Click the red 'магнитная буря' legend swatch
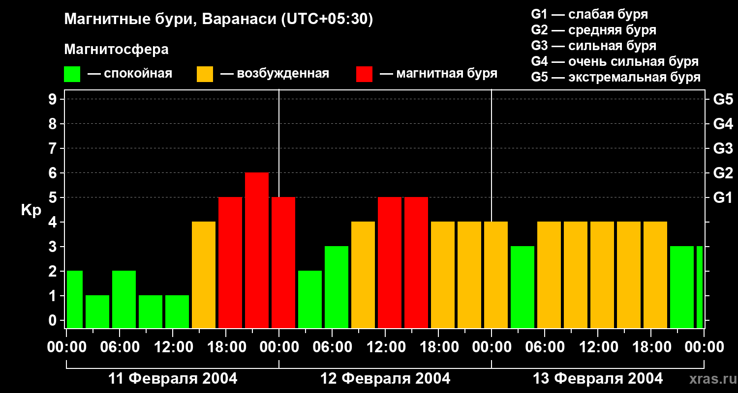 coord(364,74)
